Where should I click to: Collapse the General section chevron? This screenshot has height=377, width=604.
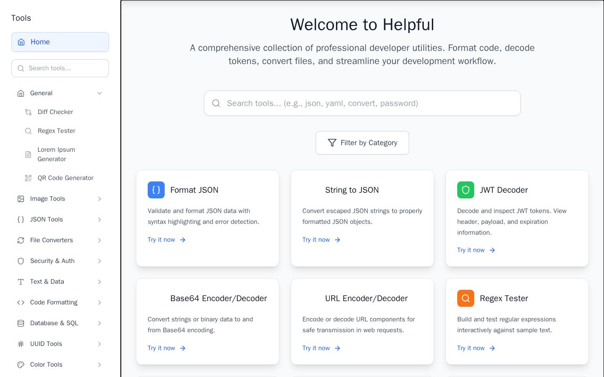(x=100, y=93)
